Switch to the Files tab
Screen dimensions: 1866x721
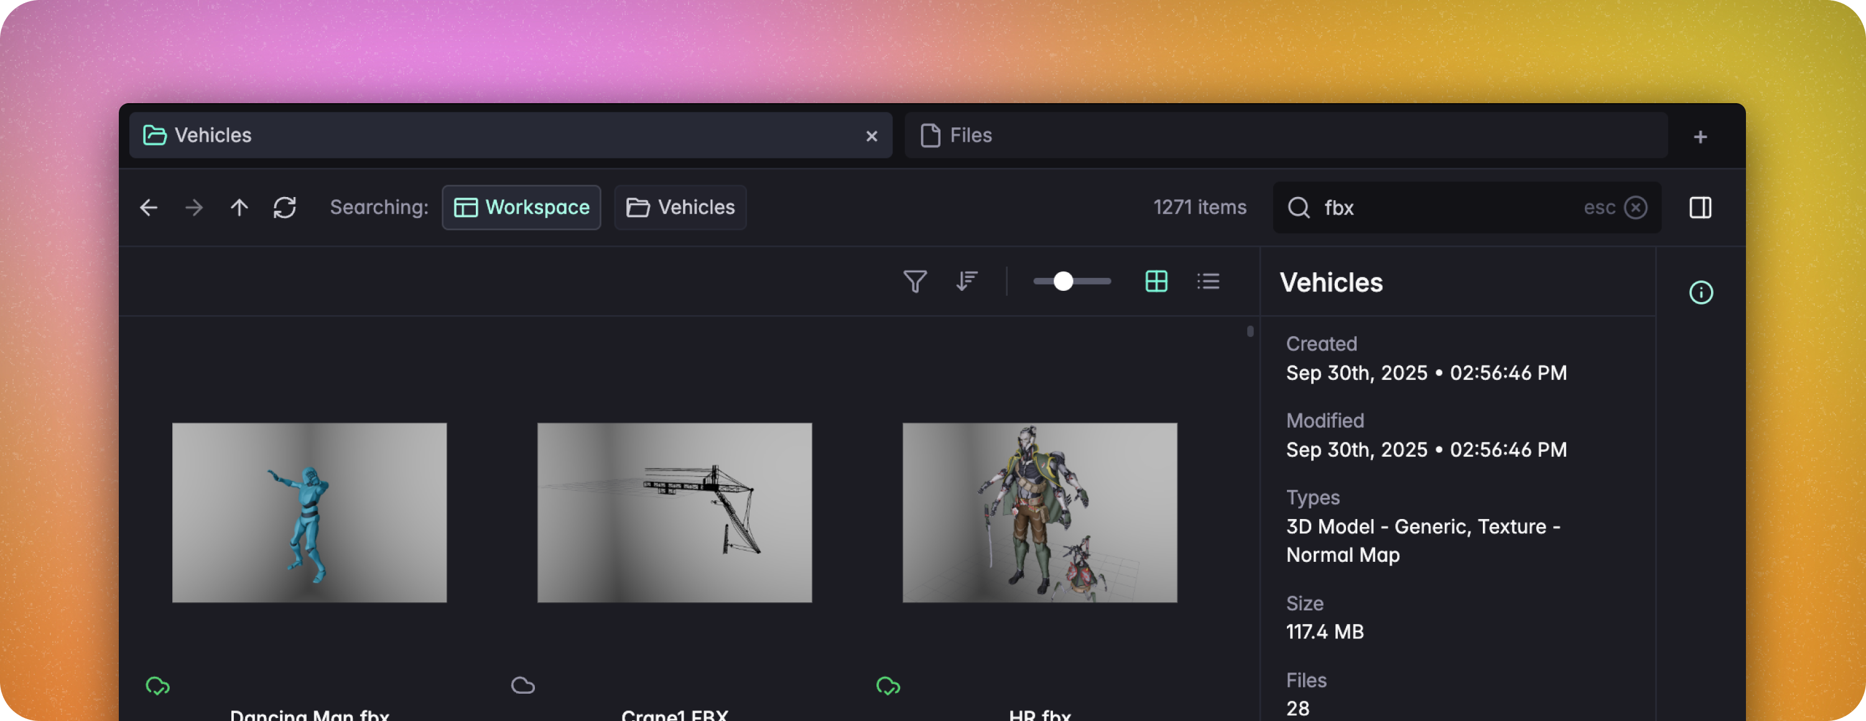[971, 135]
